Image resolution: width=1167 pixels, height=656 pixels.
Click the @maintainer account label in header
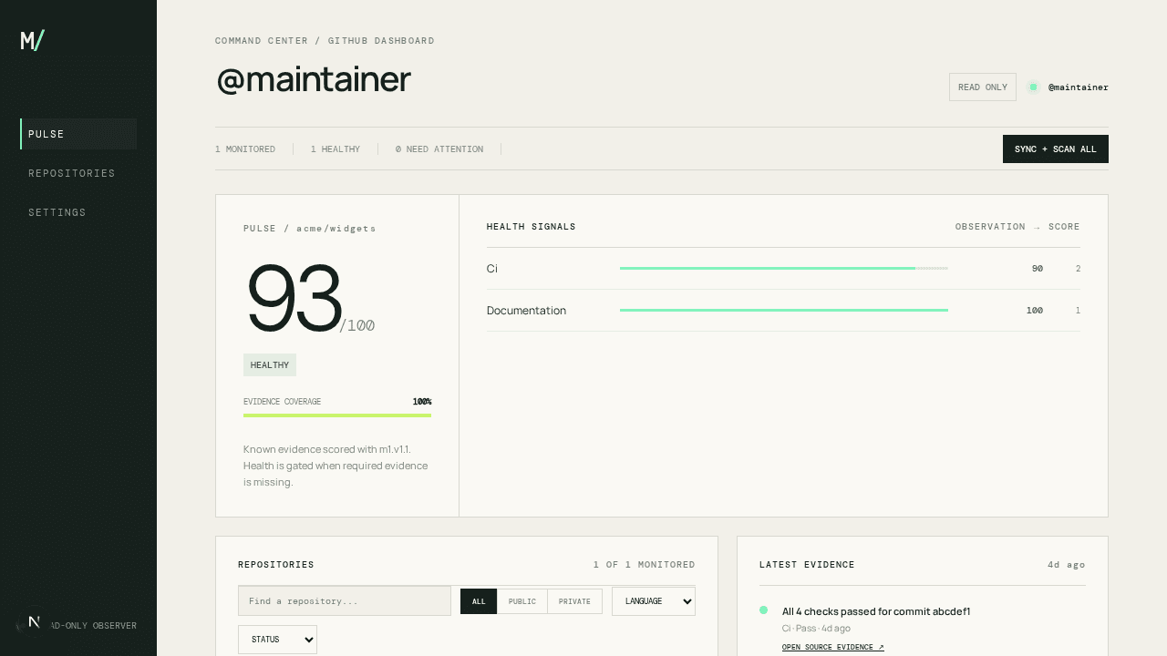click(x=1079, y=87)
